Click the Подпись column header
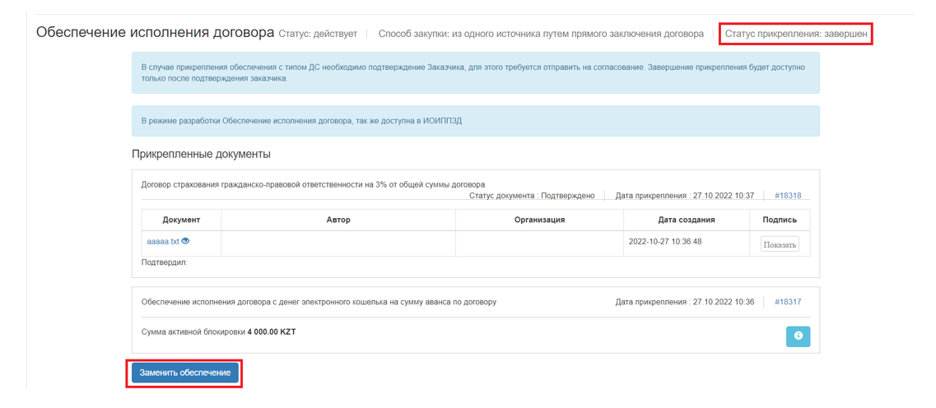 click(x=779, y=220)
